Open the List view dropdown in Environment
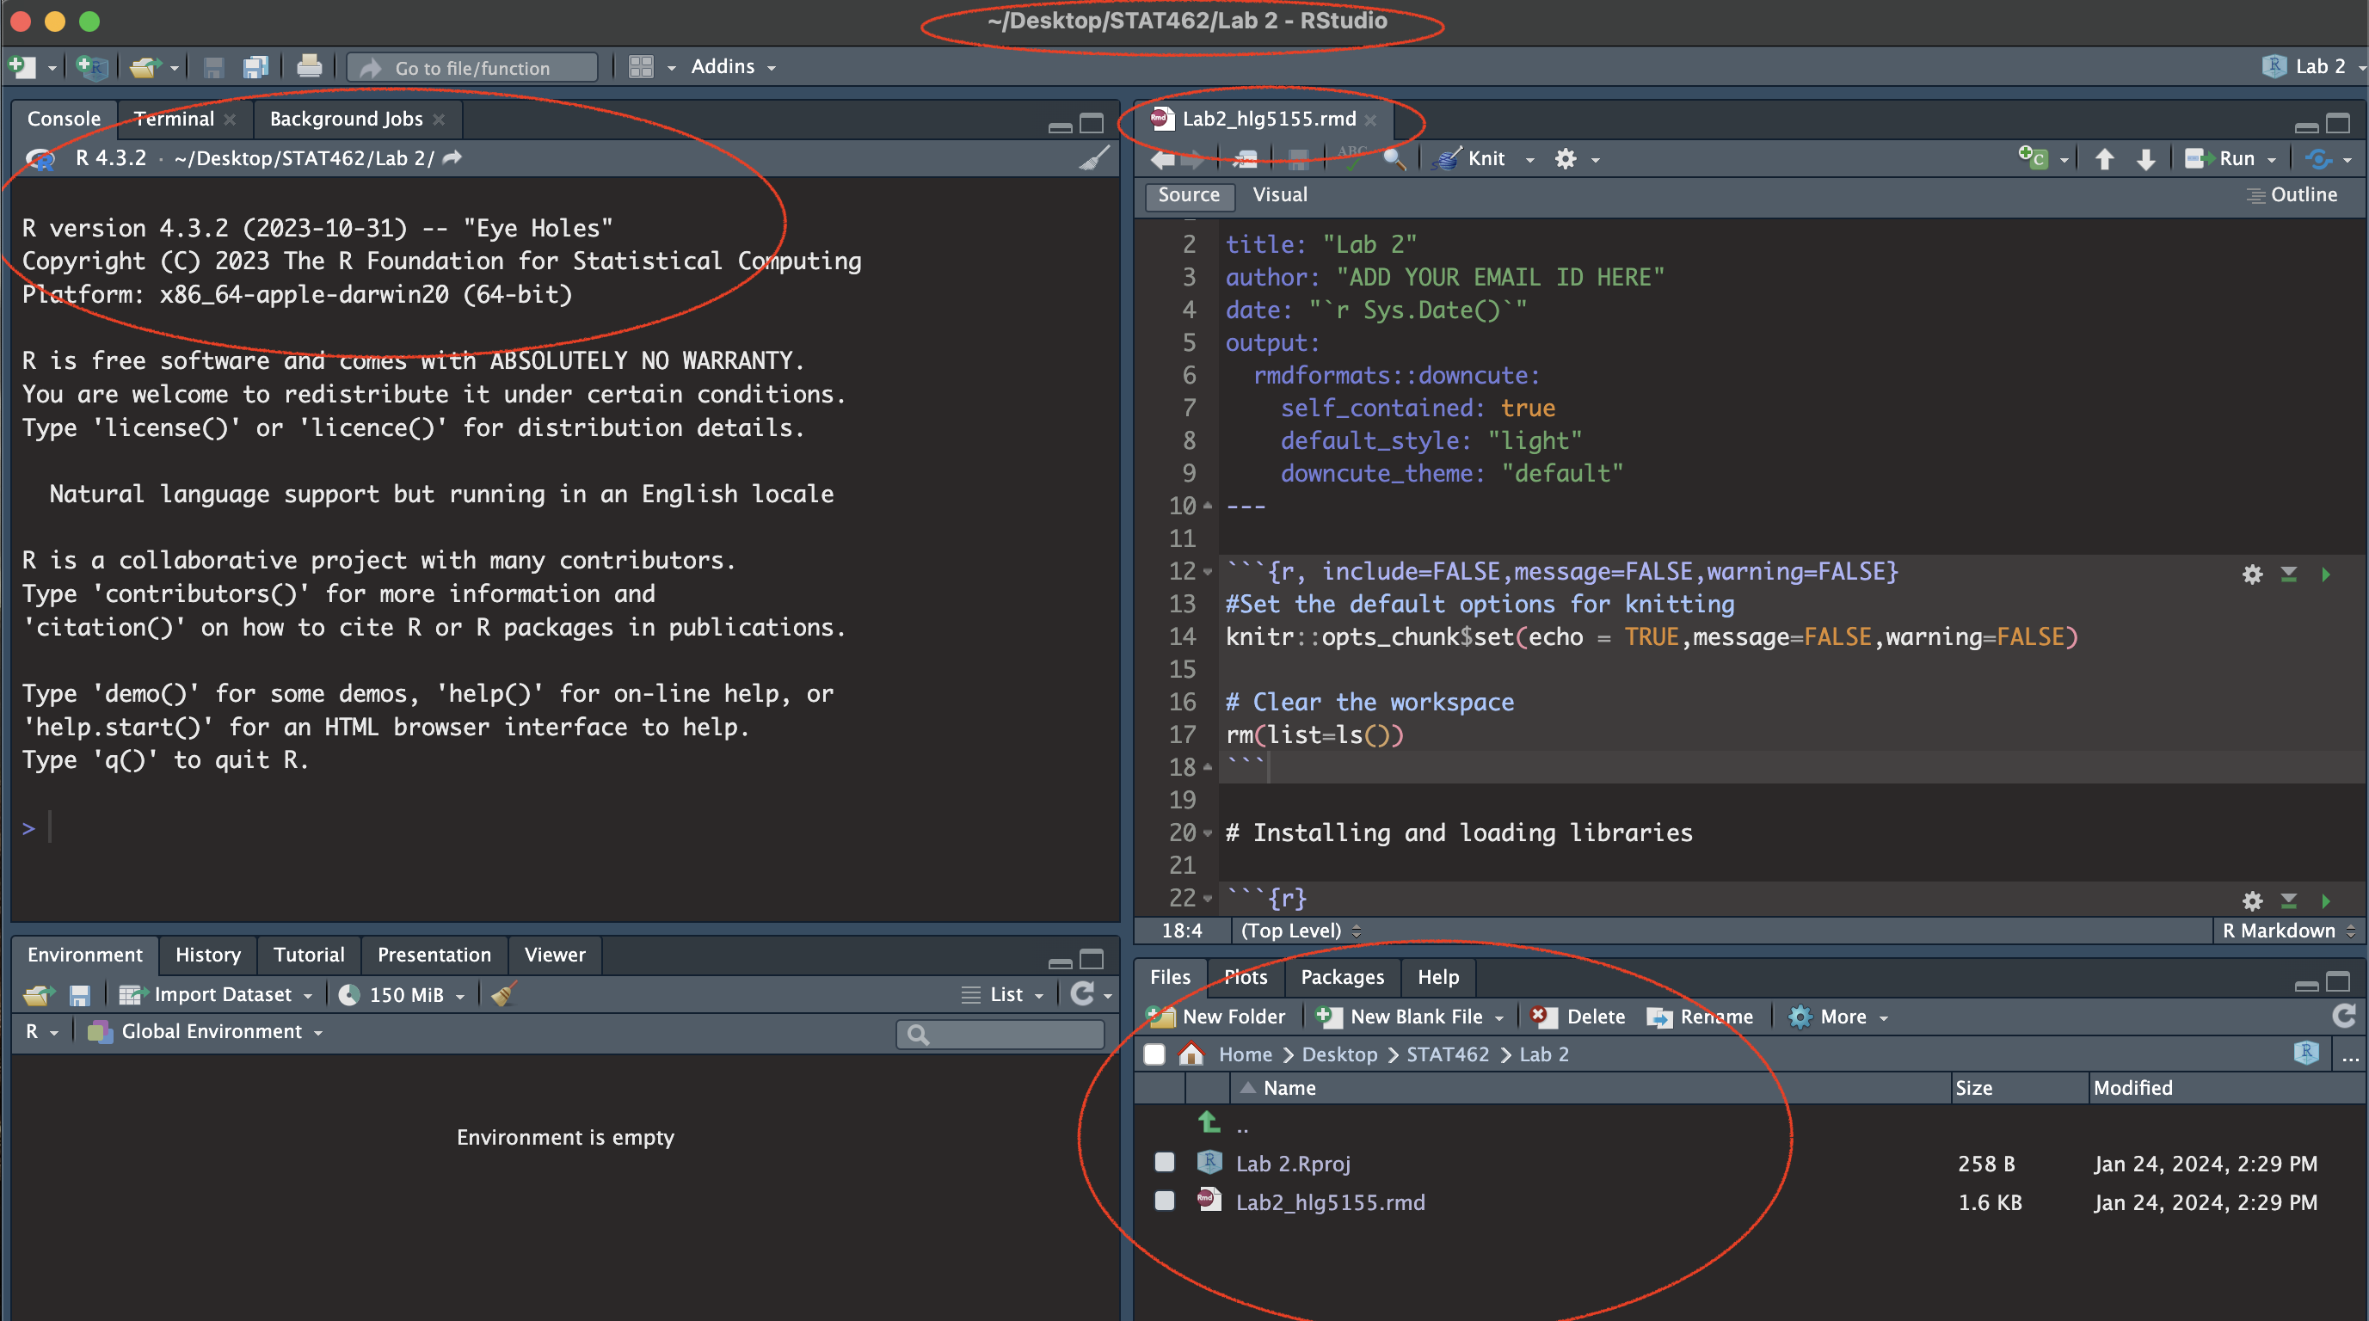The width and height of the screenshot is (2369, 1321). coord(1003,995)
